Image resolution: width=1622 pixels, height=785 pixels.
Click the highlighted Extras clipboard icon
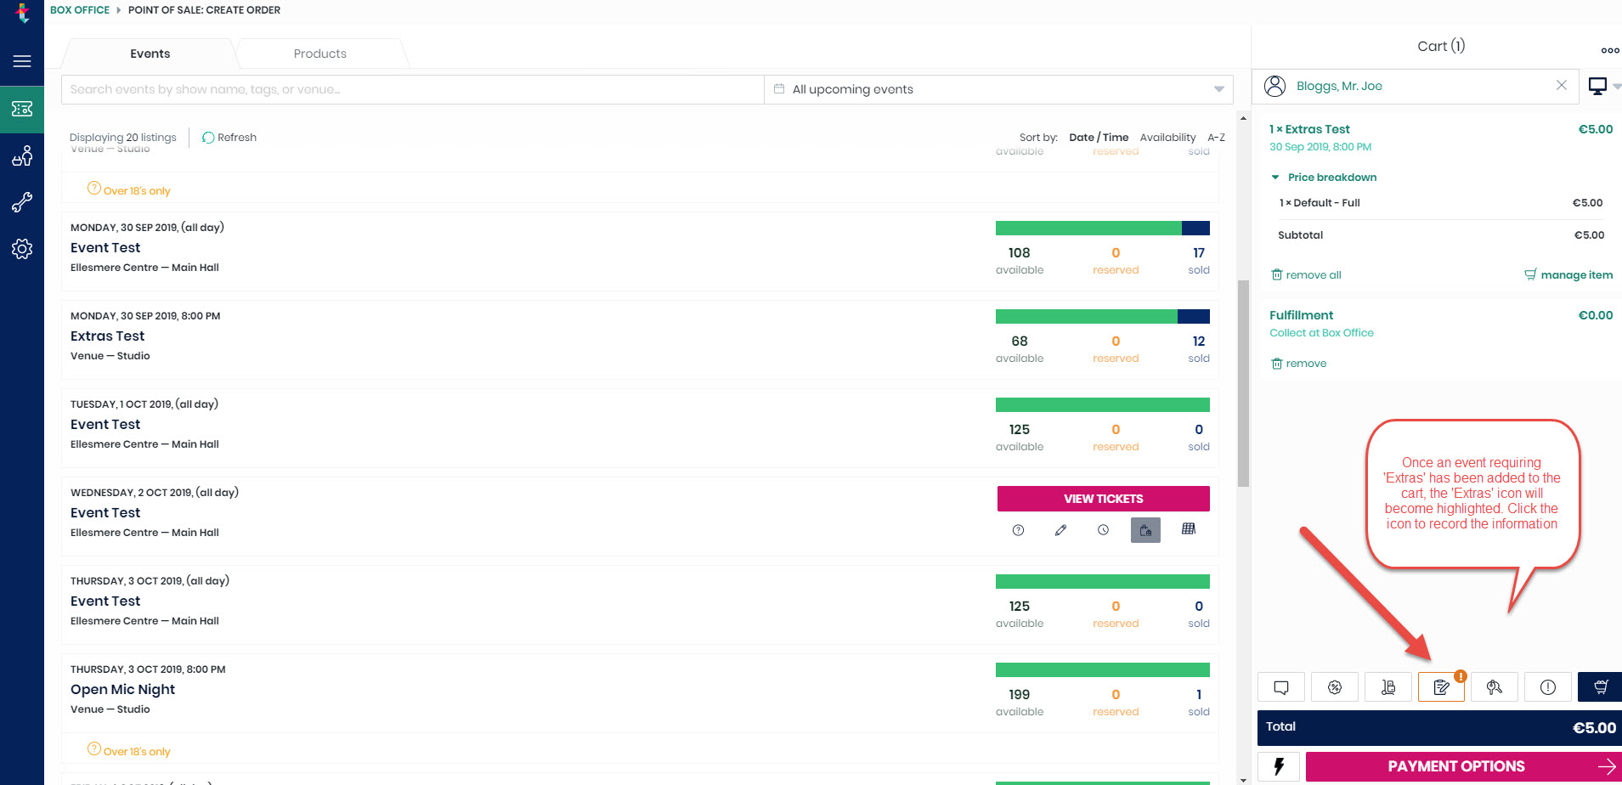pos(1441,687)
